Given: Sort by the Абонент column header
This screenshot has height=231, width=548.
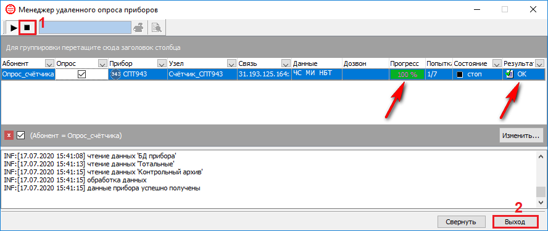Looking at the screenshot, I should point(23,63).
